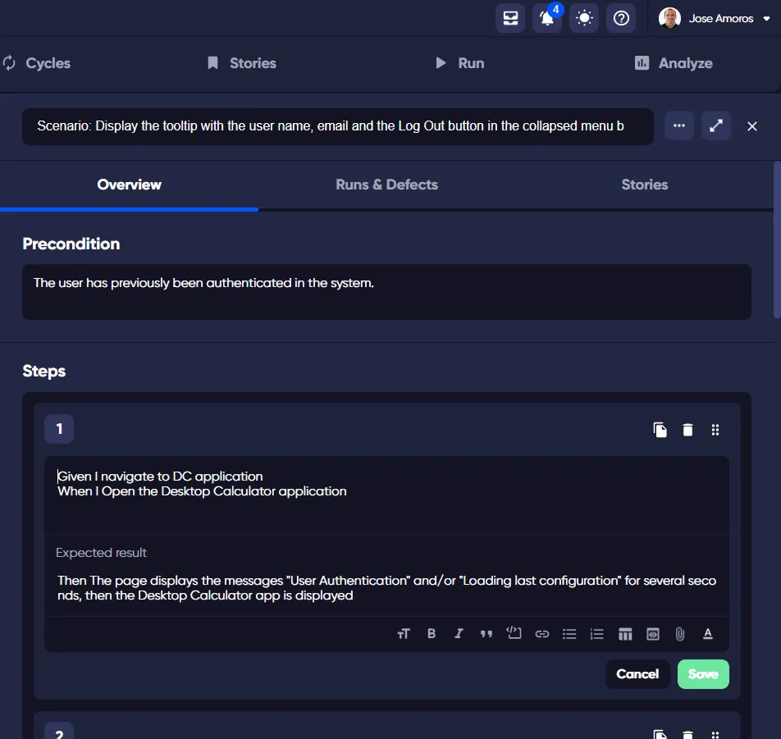Open the help question mark icon
The height and width of the screenshot is (739, 781).
[621, 18]
